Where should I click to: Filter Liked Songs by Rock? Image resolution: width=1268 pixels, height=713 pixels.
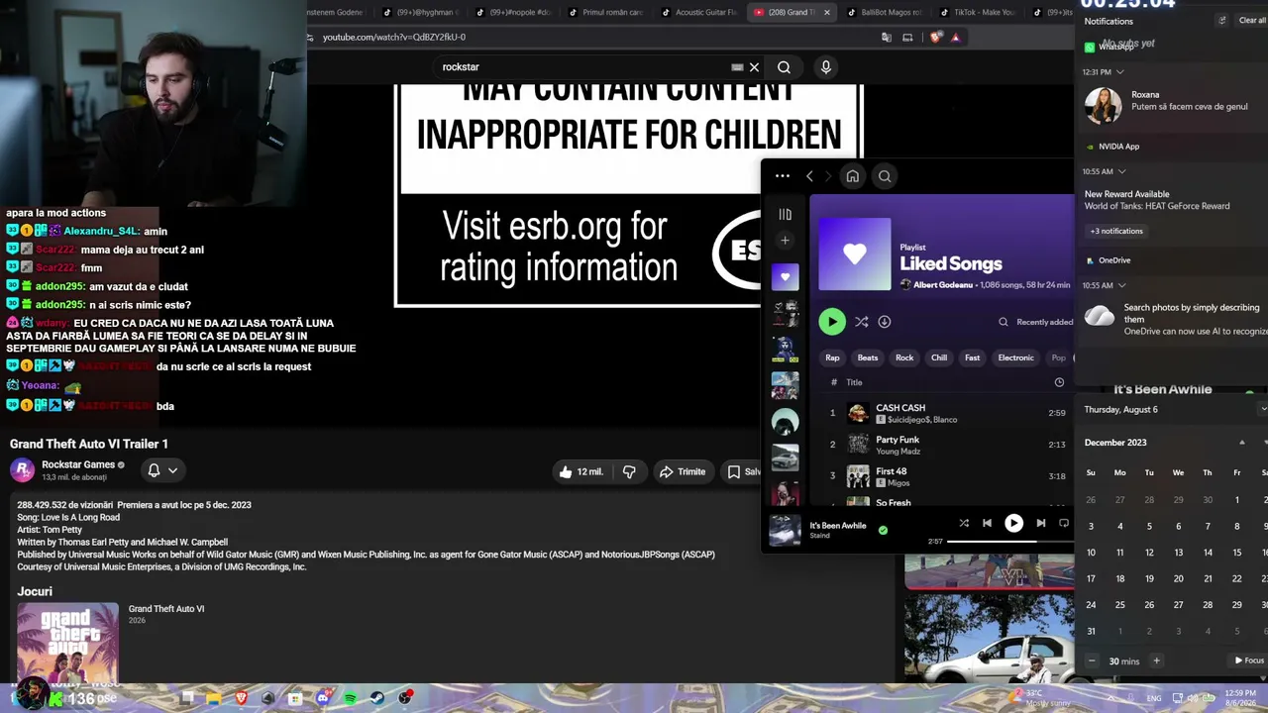[904, 357]
